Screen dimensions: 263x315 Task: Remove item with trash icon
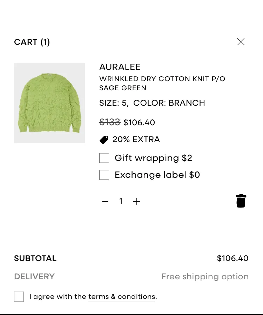tap(241, 201)
